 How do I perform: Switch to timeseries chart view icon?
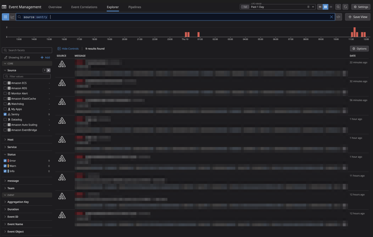tap(12, 17)
